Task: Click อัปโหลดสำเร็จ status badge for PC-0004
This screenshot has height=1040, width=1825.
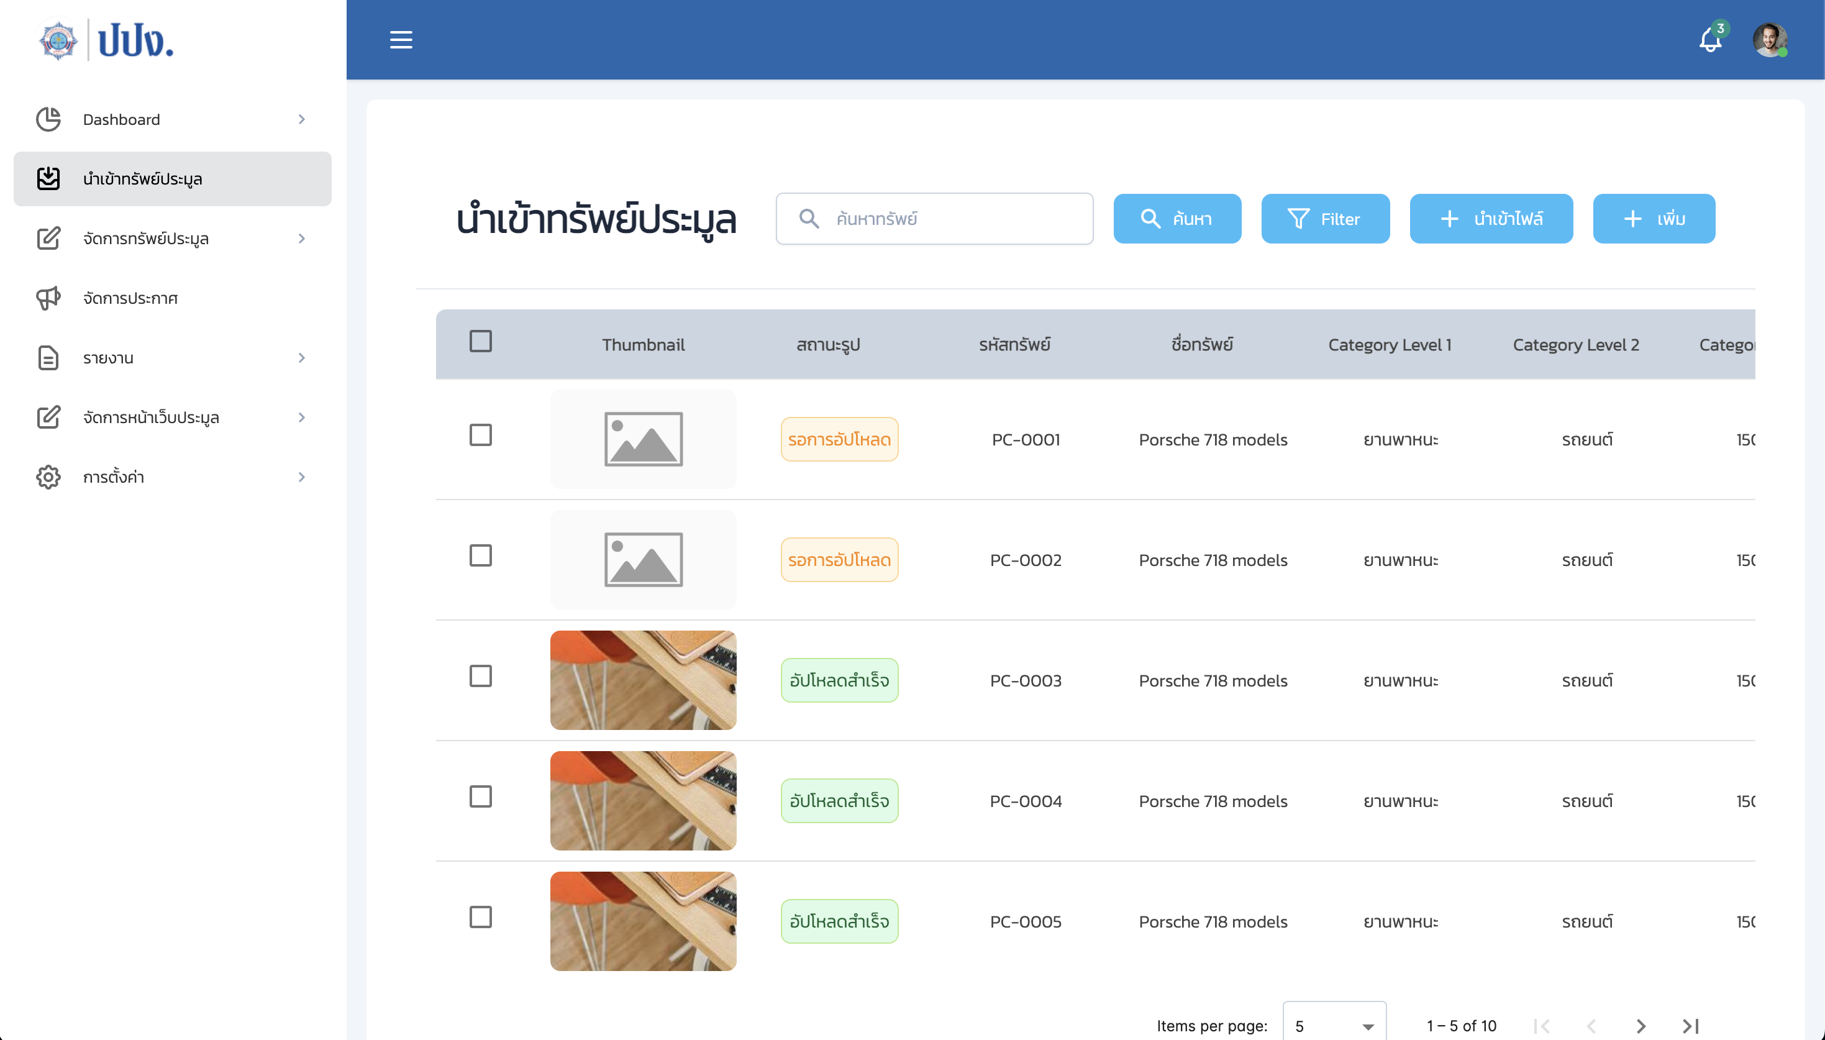Action: coord(839,801)
